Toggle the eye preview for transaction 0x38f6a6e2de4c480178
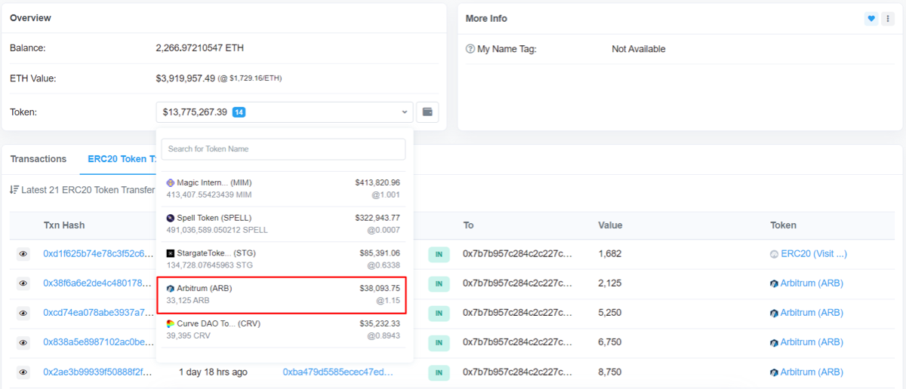Image resolution: width=906 pixels, height=389 pixels. pyautogui.click(x=23, y=283)
